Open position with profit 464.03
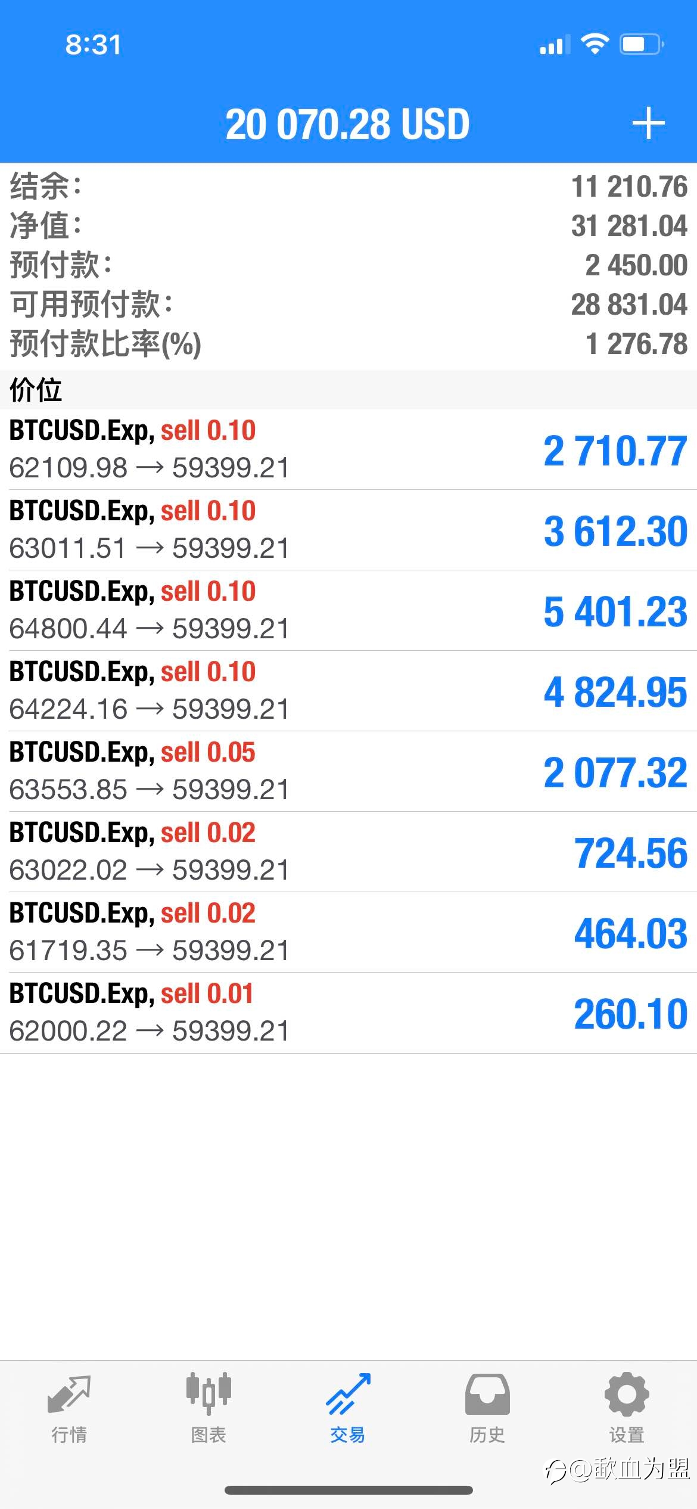This screenshot has height=1509, width=697. [348, 932]
